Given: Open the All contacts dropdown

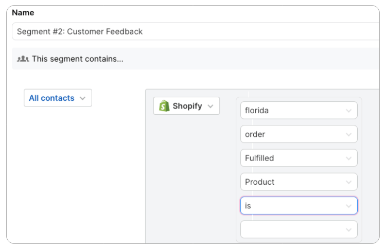Looking at the screenshot, I should pyautogui.click(x=58, y=98).
